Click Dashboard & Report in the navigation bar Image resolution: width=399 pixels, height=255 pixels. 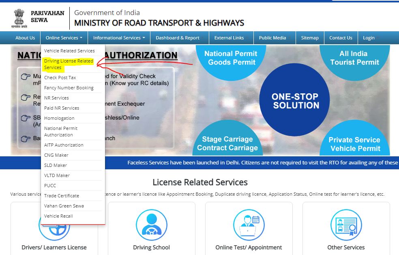(178, 37)
